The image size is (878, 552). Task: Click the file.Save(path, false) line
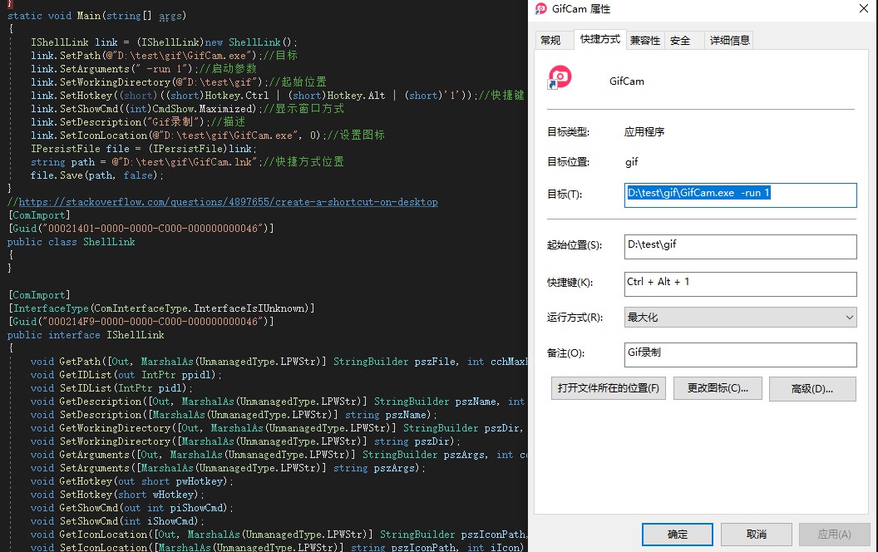point(97,175)
